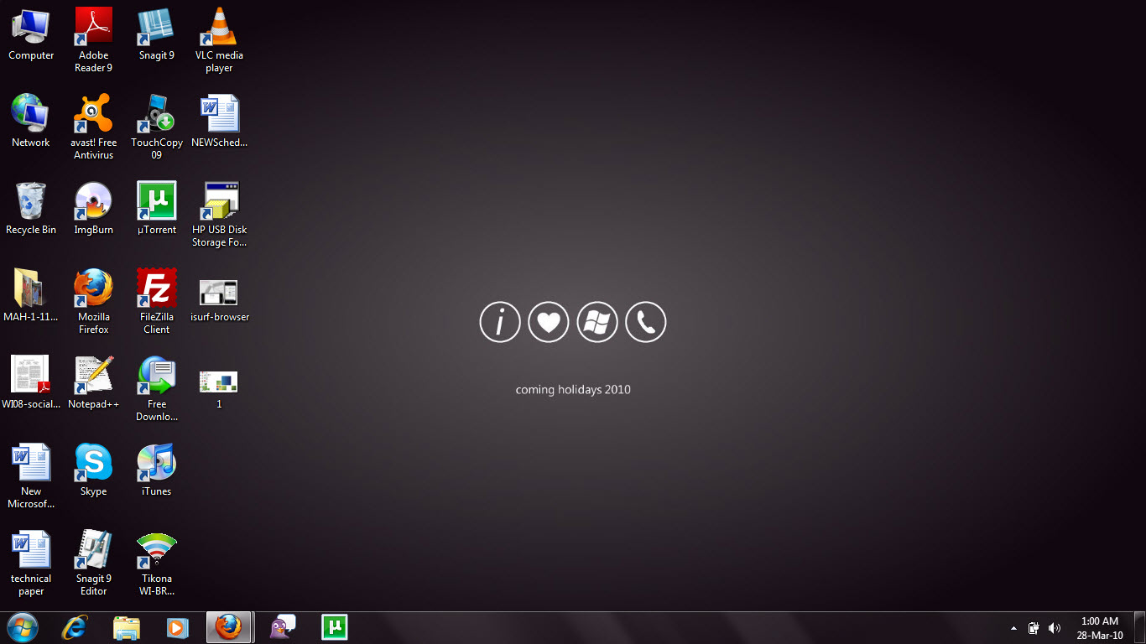Select the Free Download Manager shortcut
Viewport: 1146px width, 644px height.
156,388
